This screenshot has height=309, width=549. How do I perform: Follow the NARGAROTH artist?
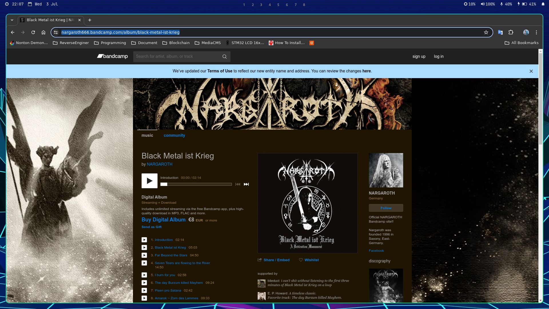pos(386,208)
